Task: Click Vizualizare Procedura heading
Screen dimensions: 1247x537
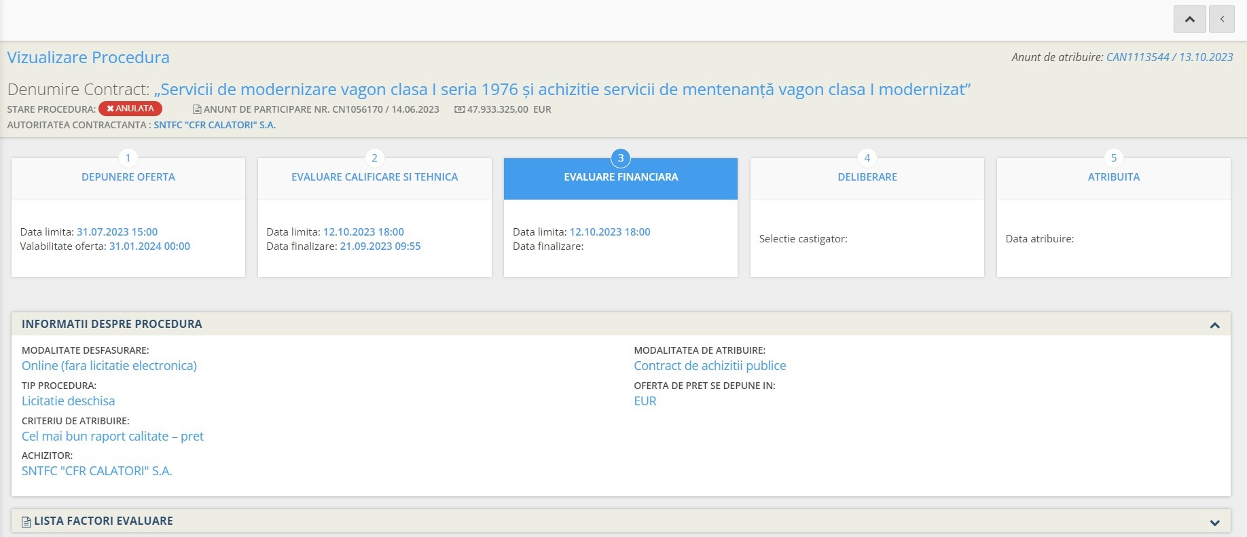Action: [x=88, y=58]
